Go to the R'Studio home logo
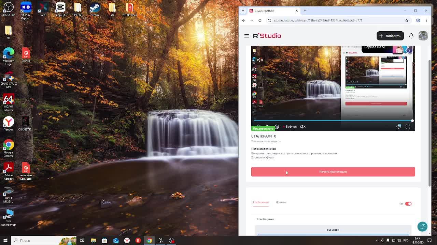 (x=267, y=36)
